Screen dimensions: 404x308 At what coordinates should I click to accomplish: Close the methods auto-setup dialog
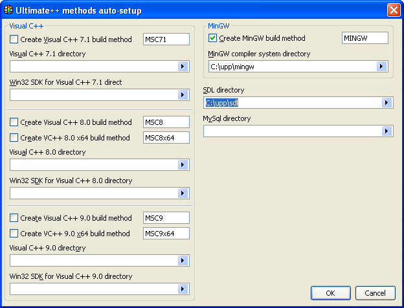393,10
